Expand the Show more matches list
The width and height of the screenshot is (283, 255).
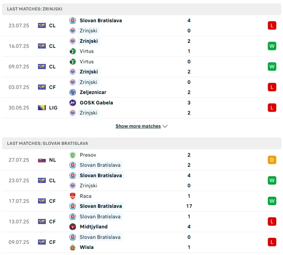tap(138, 126)
